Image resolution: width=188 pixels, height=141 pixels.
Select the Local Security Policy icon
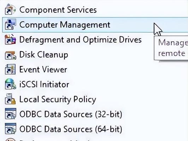pos(10,99)
